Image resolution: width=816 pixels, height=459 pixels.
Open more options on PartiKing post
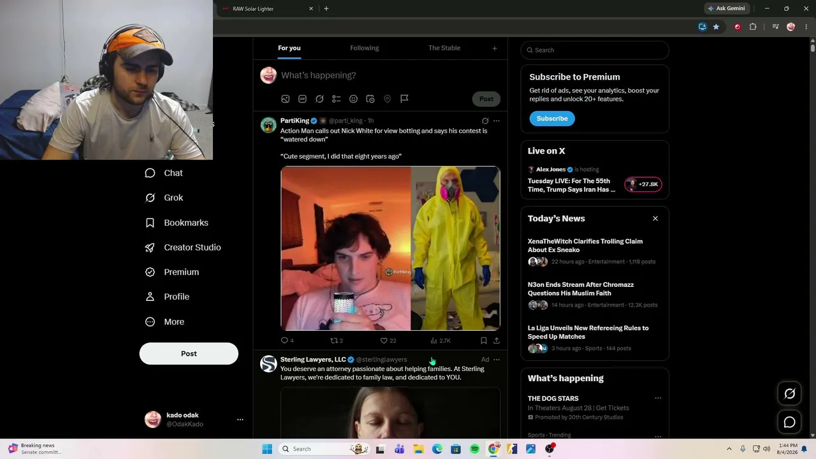497,120
